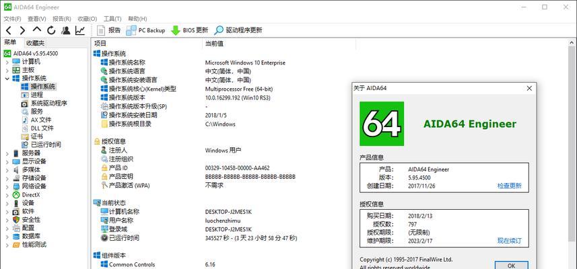The height and width of the screenshot is (269, 577).
Task: Select the 操作系统版本 row
Action: click(x=123, y=98)
